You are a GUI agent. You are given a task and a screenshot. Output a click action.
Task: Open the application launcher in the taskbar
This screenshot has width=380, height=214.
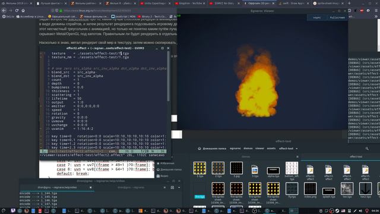coord(4,211)
